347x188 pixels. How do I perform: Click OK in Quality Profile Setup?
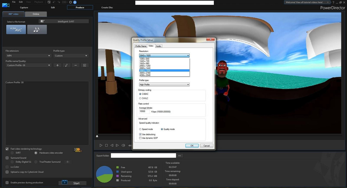coord(192,146)
